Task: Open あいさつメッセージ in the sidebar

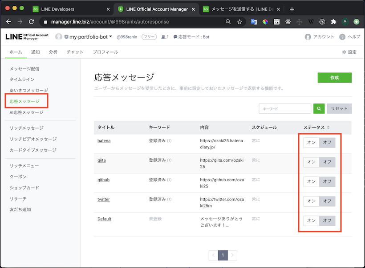Action: (x=29, y=90)
